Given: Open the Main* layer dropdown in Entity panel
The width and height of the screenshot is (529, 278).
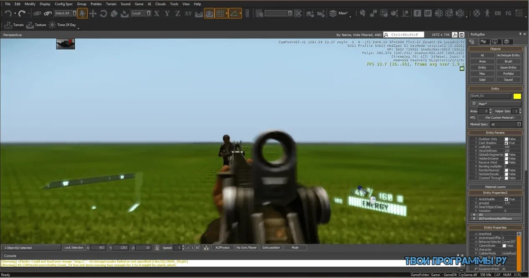Looking at the screenshot, I should (499, 104).
